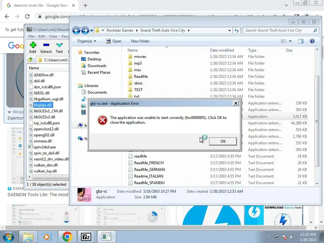
Task: Select the ReadMe_FRENCH text document
Action: pos(146,163)
